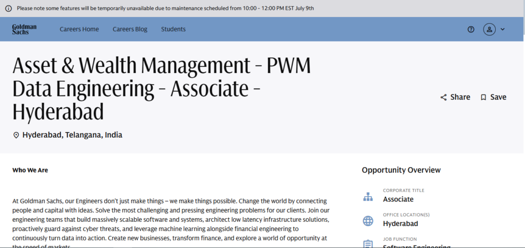
Task: Click the 'Hyderabad' office location value
Action: pyautogui.click(x=400, y=223)
